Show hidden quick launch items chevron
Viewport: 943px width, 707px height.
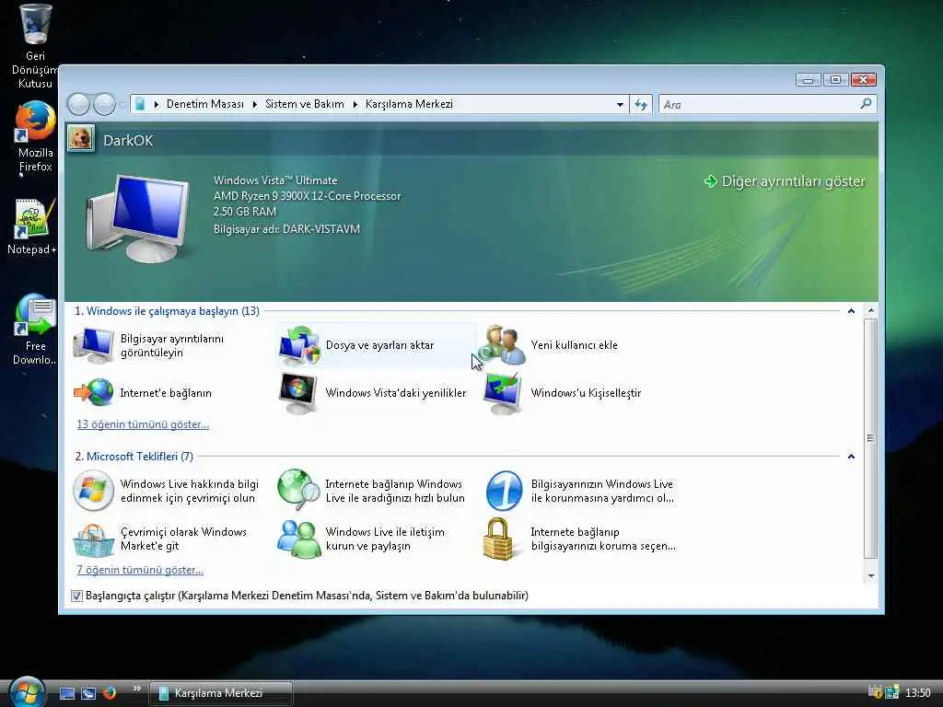click(x=137, y=689)
